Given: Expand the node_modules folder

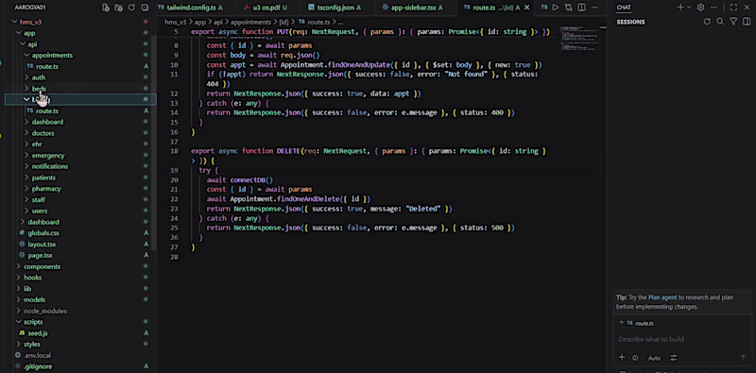Looking at the screenshot, I should pyautogui.click(x=80, y=311).
